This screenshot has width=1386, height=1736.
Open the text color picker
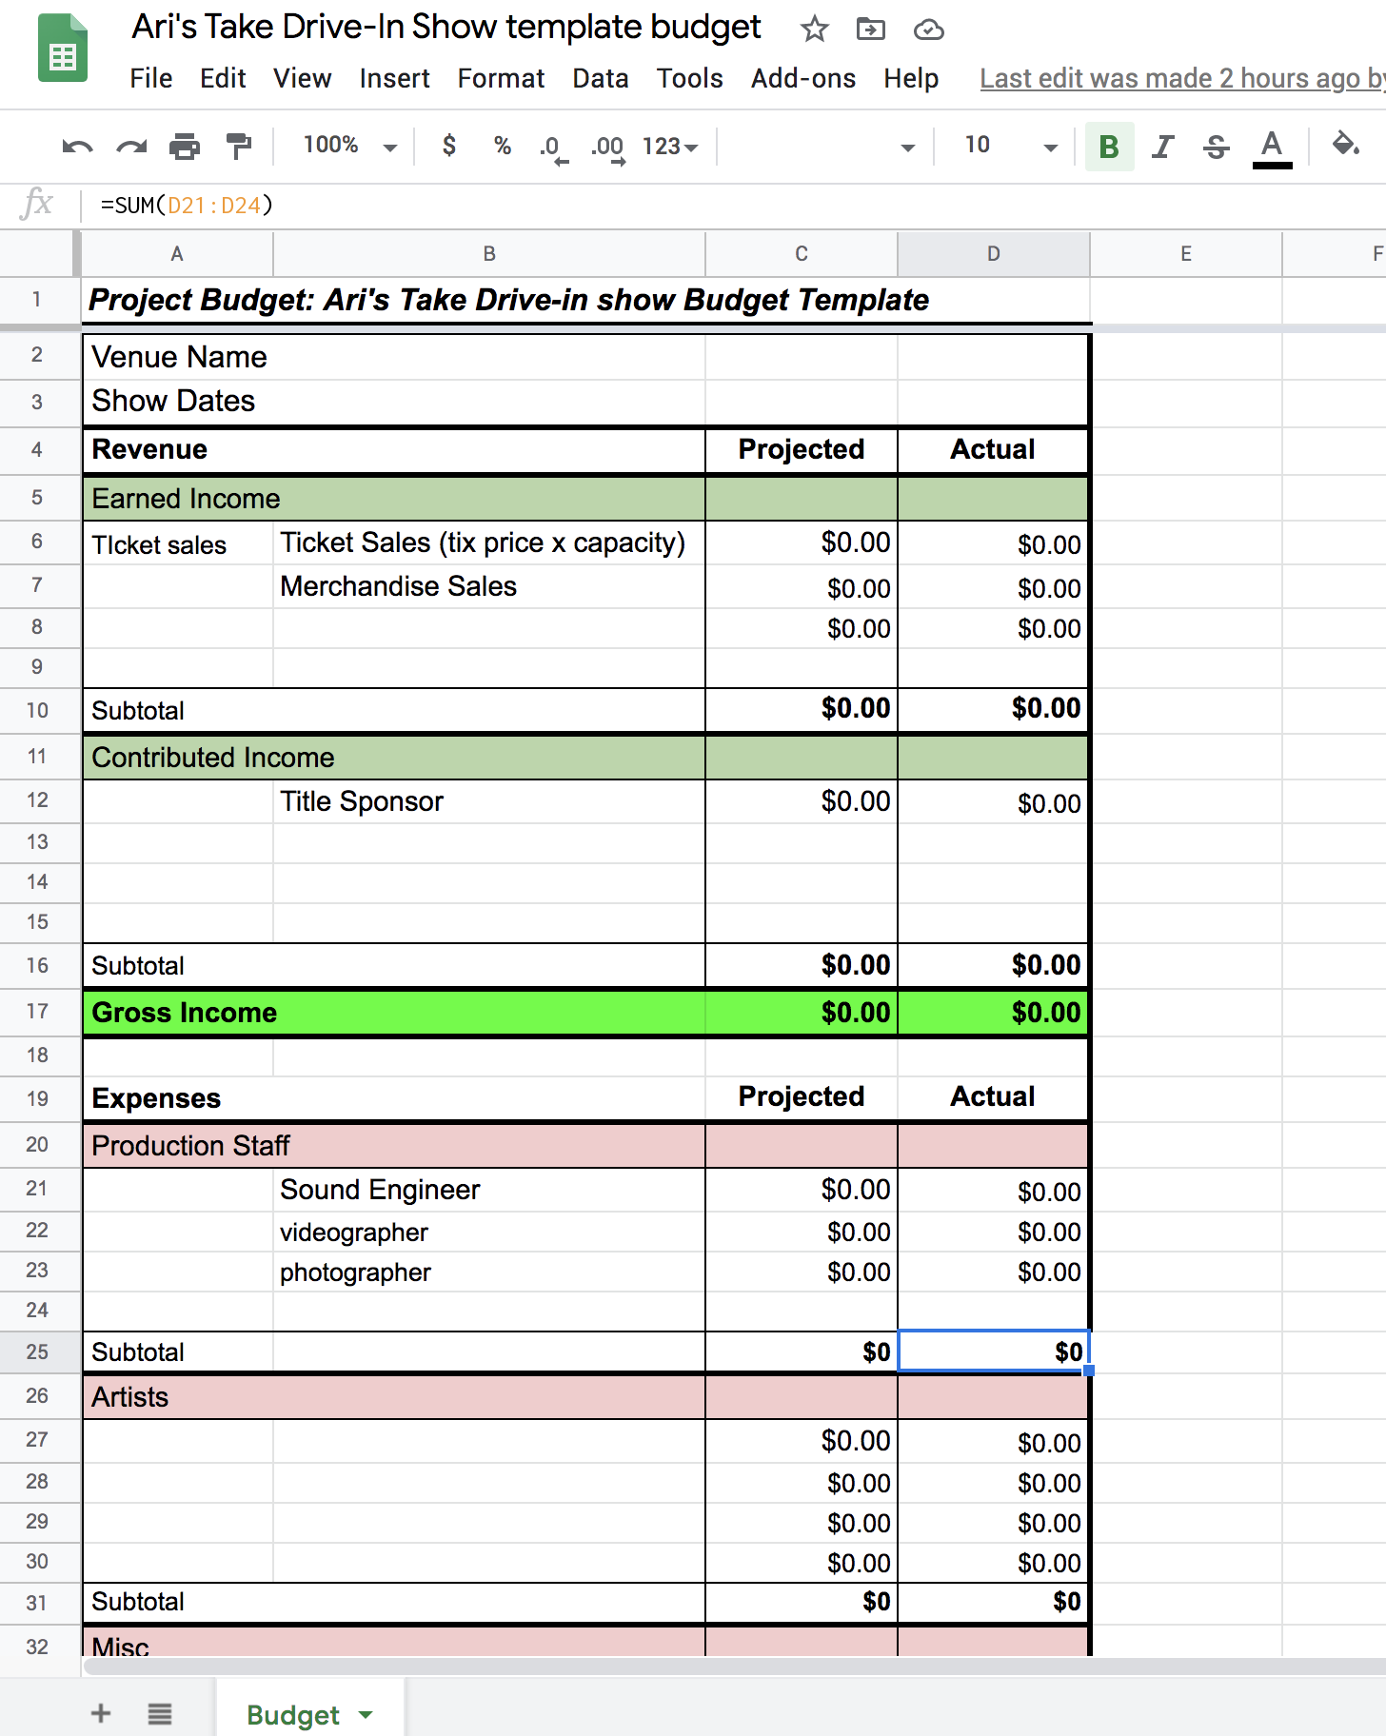[x=1272, y=148]
